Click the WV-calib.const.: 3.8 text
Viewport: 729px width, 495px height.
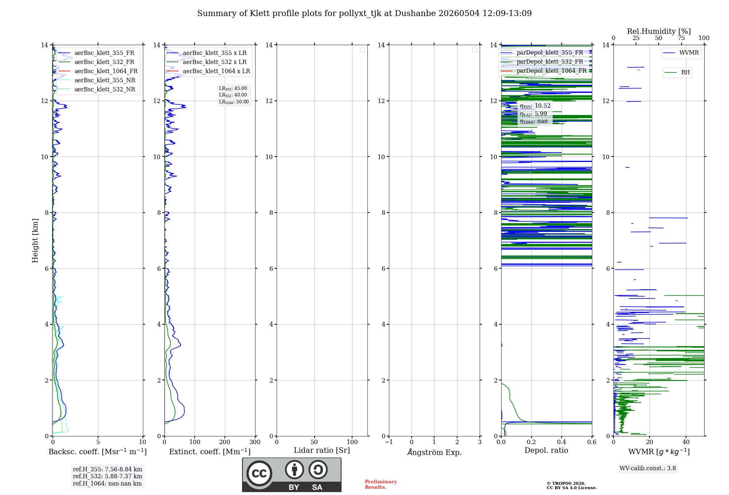click(x=648, y=468)
